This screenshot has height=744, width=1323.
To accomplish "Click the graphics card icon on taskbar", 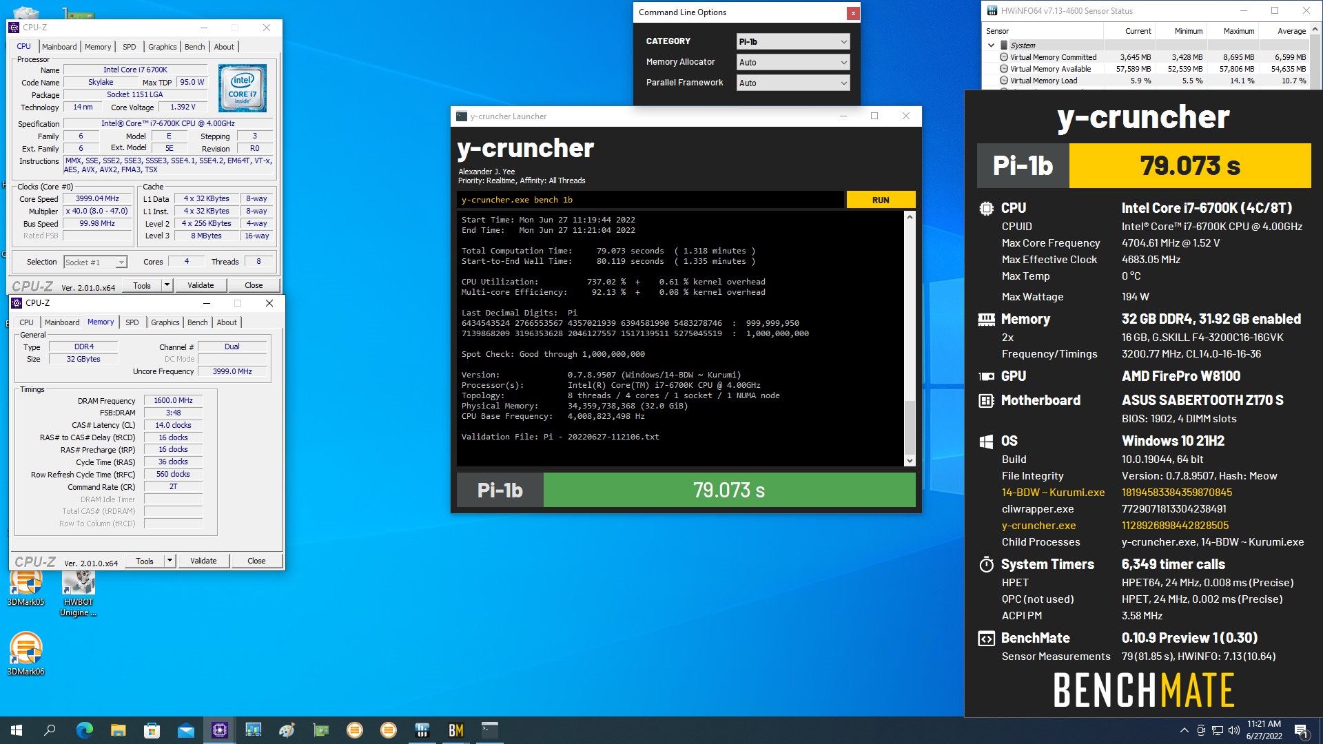I will [320, 730].
